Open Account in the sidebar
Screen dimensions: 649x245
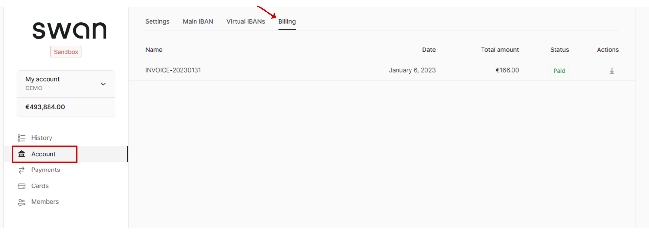coord(43,154)
